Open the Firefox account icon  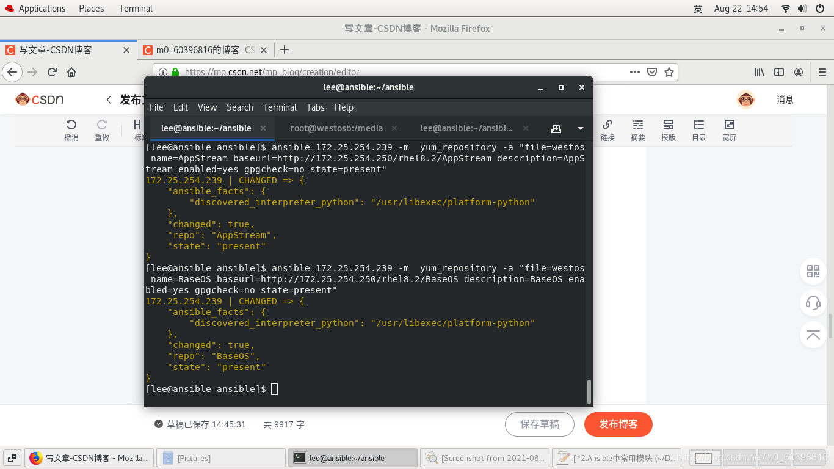(799, 71)
